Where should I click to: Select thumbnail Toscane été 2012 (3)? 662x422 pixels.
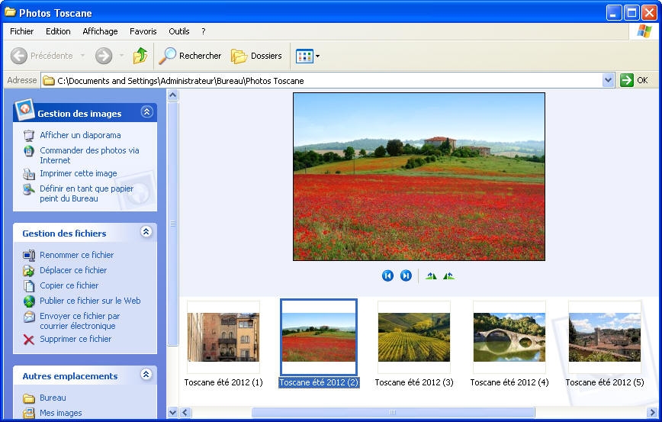tap(414, 337)
